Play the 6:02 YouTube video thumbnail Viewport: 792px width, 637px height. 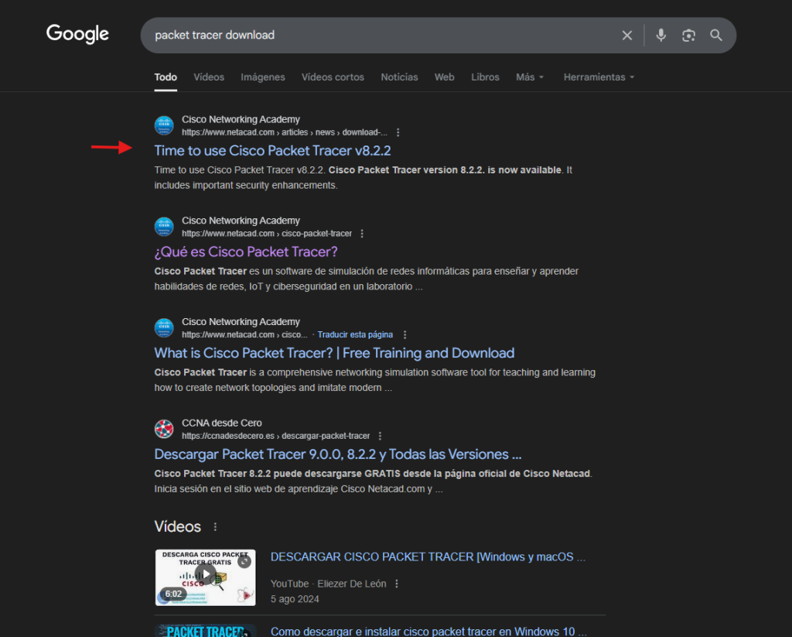206,577
